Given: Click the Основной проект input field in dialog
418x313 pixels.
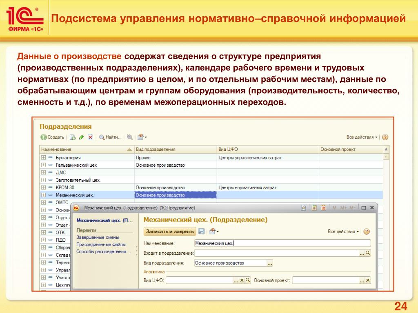Looking at the screenshot, I should (325, 280).
